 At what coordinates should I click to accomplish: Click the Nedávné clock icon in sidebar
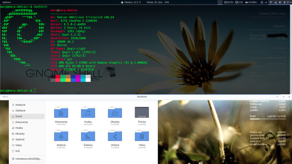[13, 105]
